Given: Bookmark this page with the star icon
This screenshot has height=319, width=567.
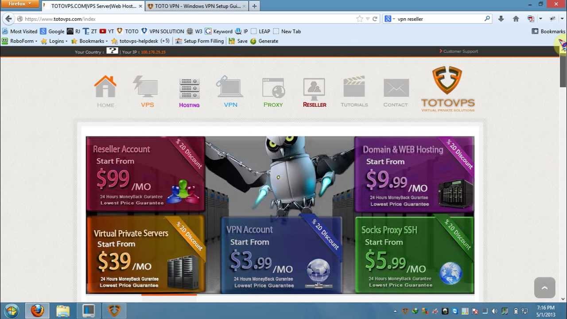Looking at the screenshot, I should tap(360, 19).
